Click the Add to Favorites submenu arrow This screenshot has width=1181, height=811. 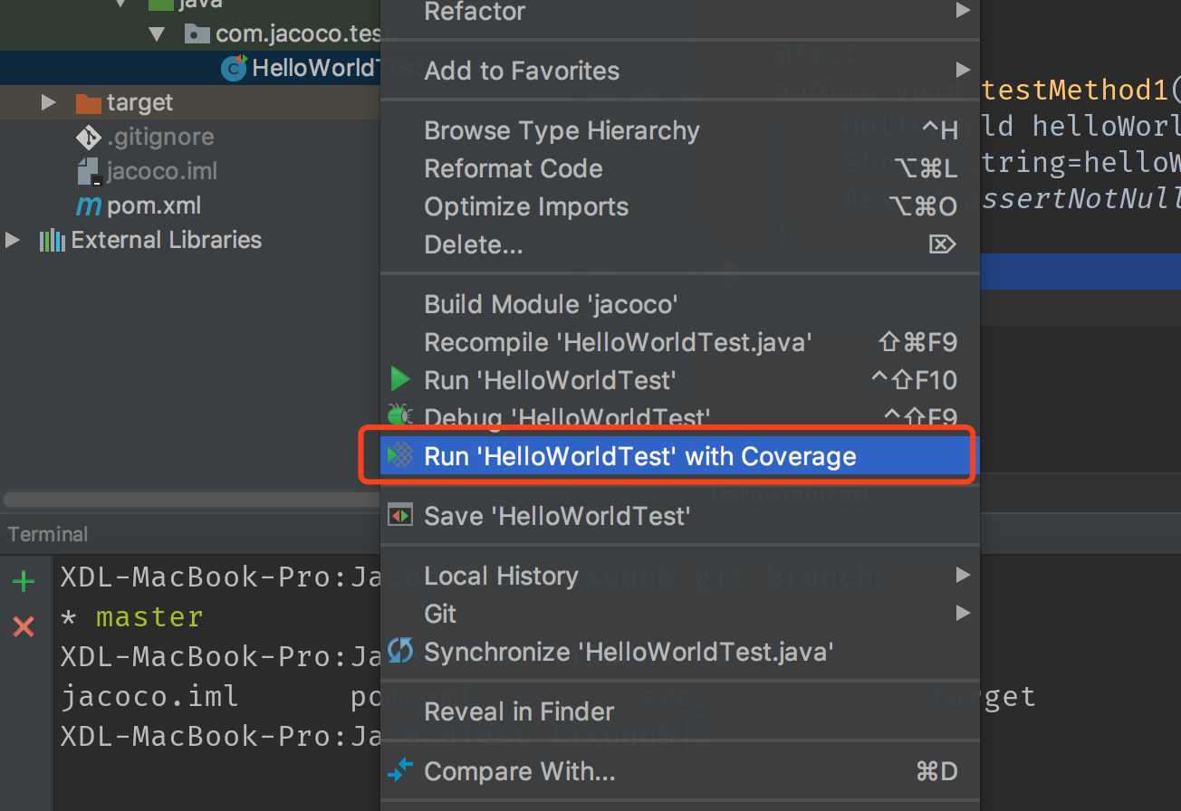point(962,70)
